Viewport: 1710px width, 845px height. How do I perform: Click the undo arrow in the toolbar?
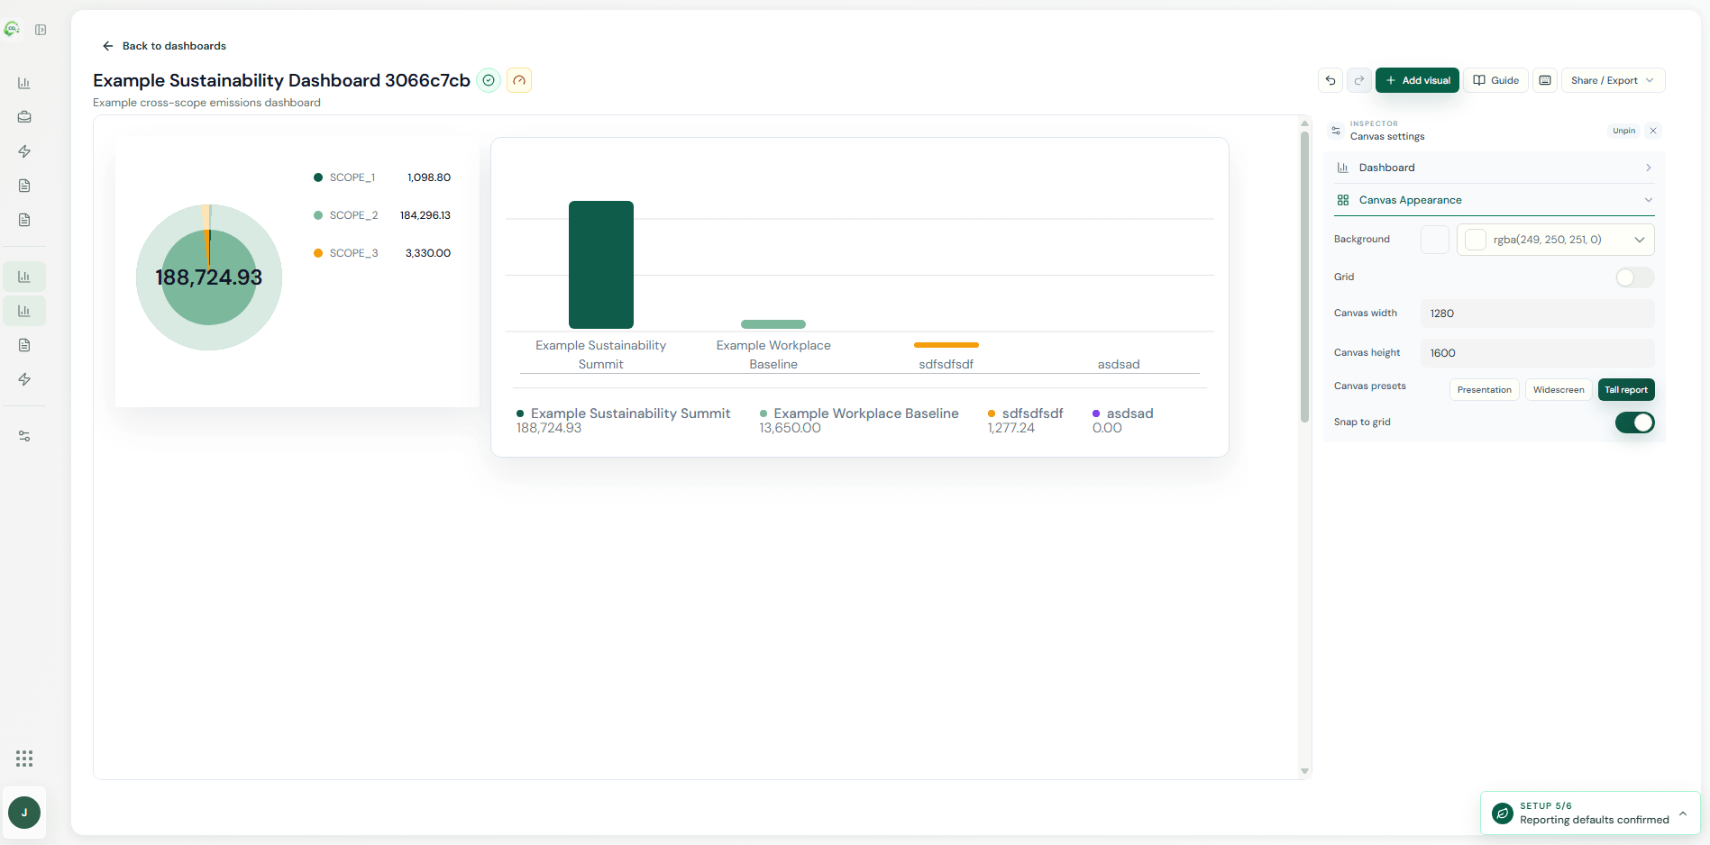click(1331, 80)
